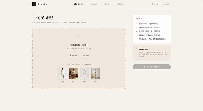203x111 pixels.
Task: Click the JPG / PNG / WEBP format hint
Action: click(x=79, y=49)
